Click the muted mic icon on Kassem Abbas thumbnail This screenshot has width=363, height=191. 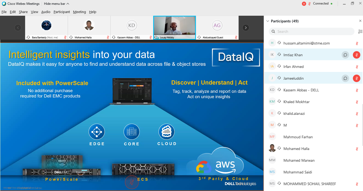click(x=151, y=38)
